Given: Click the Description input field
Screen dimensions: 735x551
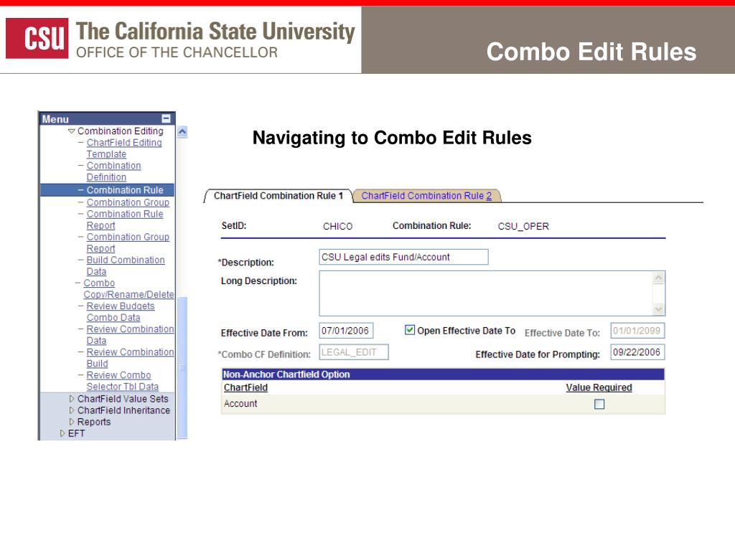Looking at the screenshot, I should (403, 257).
